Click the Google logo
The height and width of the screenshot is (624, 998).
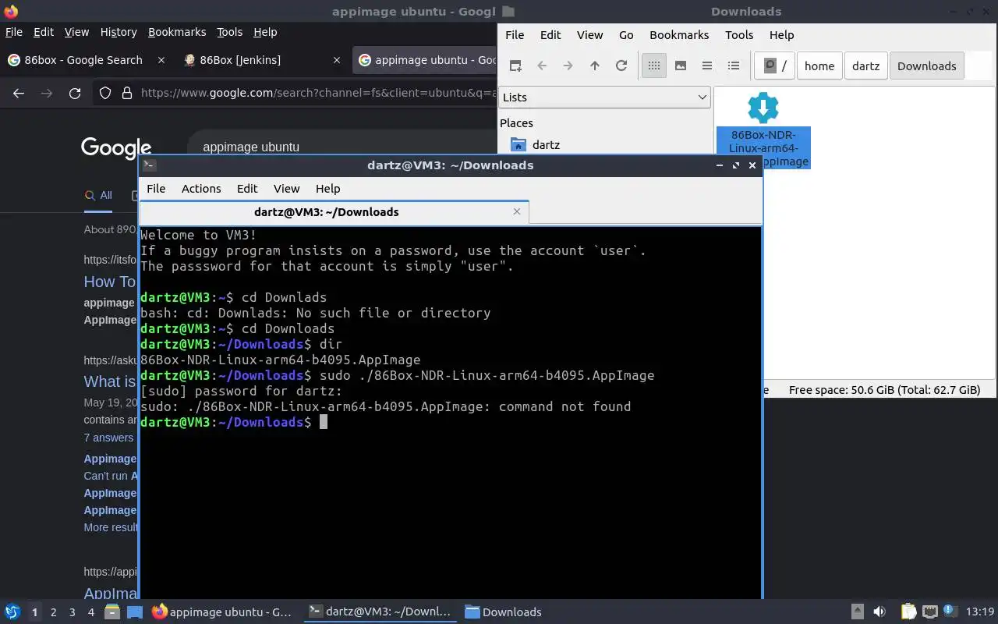coord(116,147)
